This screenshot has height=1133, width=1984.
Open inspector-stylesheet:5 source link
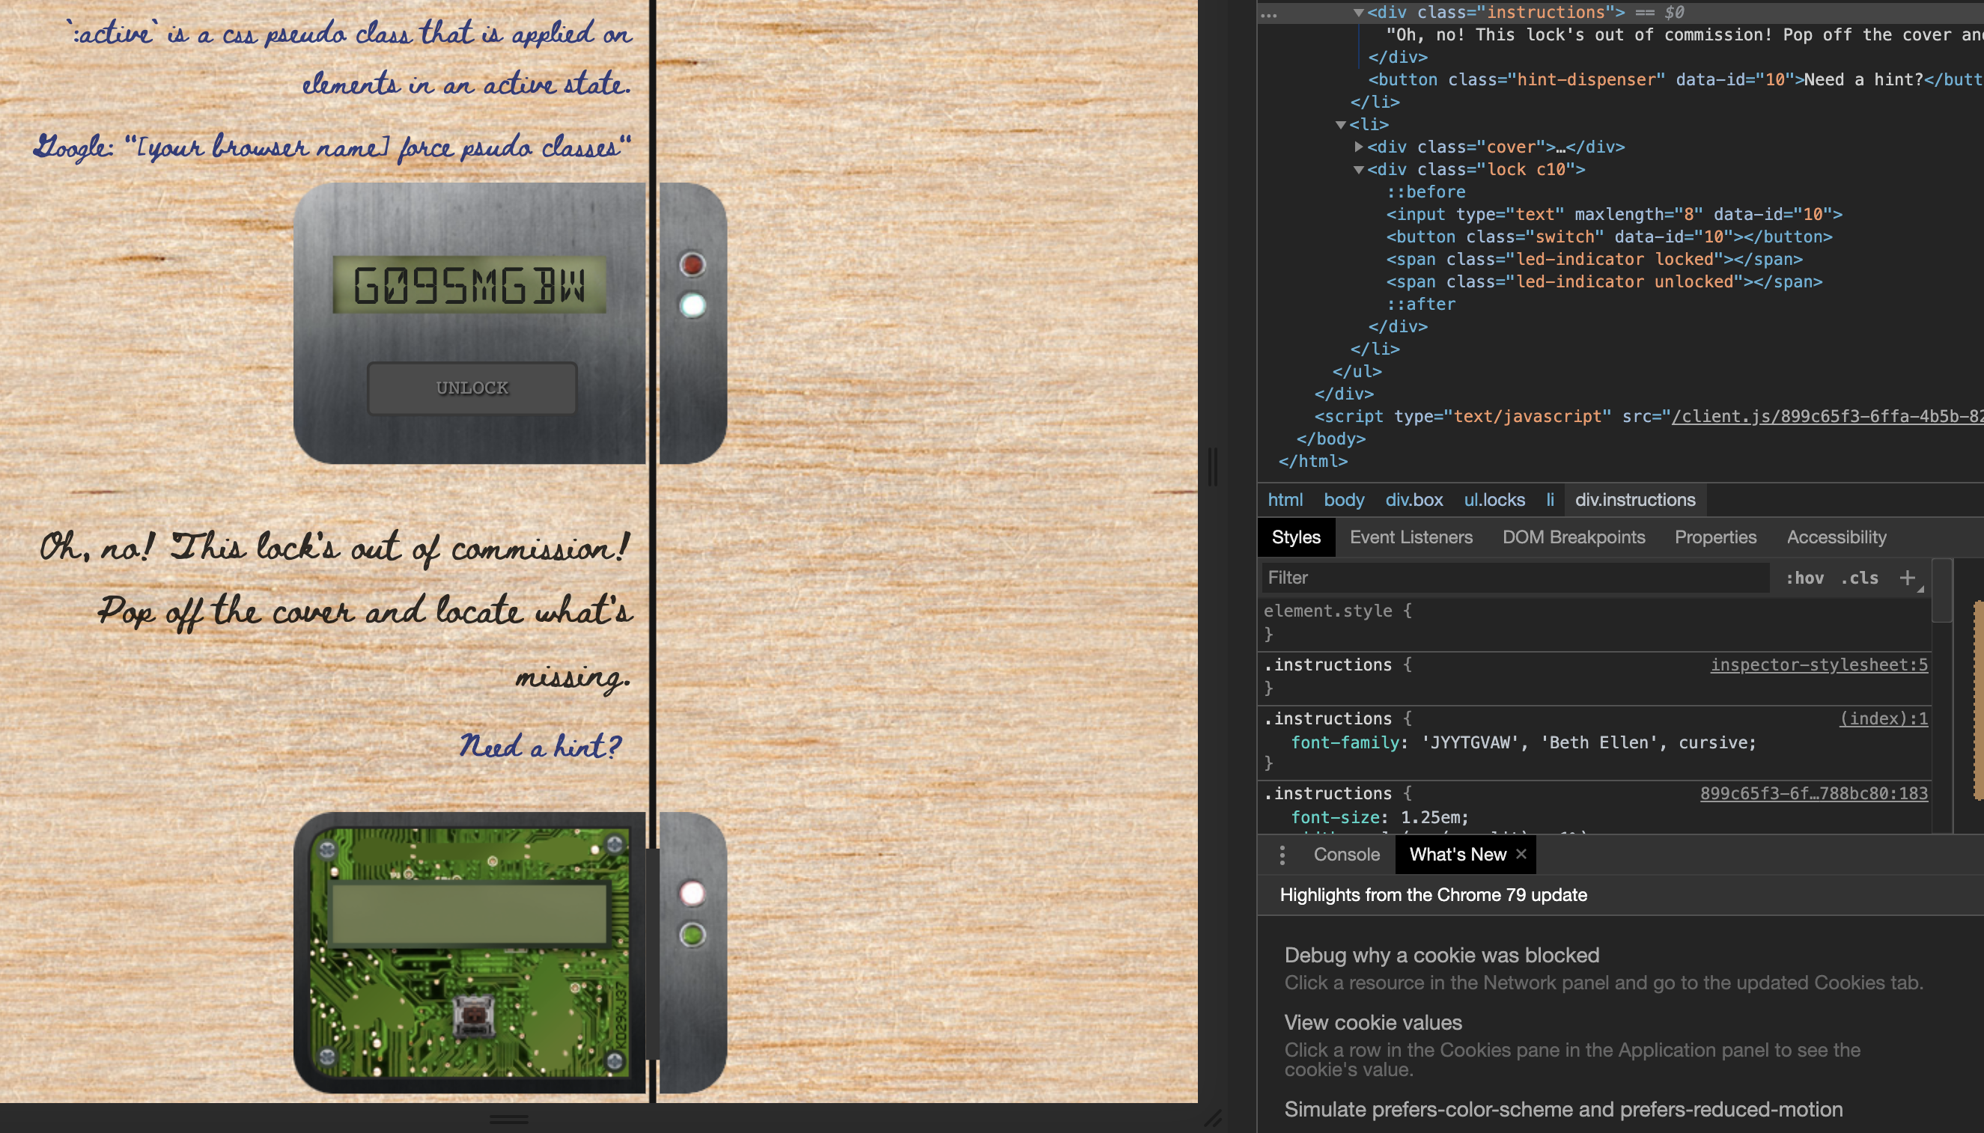pos(1819,665)
